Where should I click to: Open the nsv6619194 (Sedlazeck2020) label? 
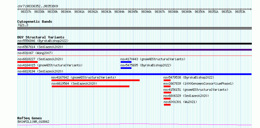tap(40, 71)
